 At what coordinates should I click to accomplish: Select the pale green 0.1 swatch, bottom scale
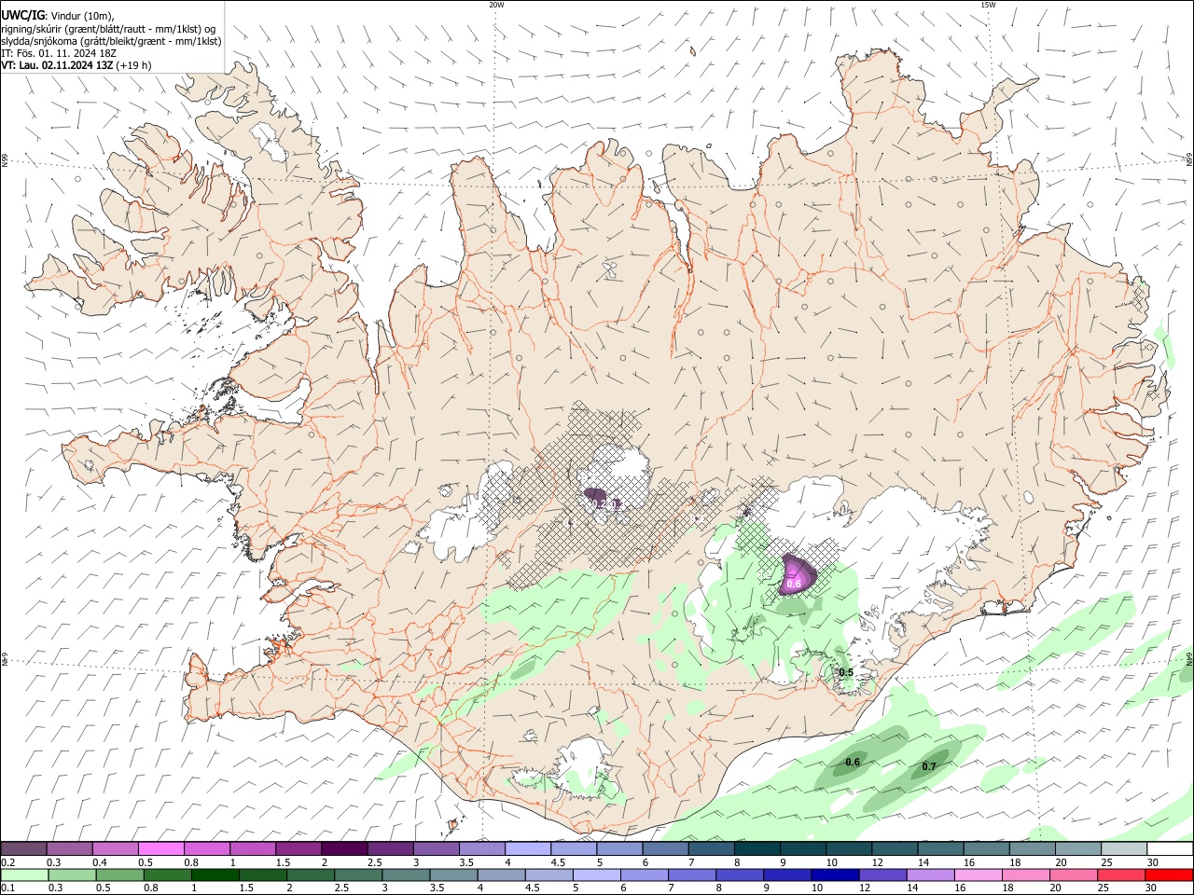(x=25, y=875)
